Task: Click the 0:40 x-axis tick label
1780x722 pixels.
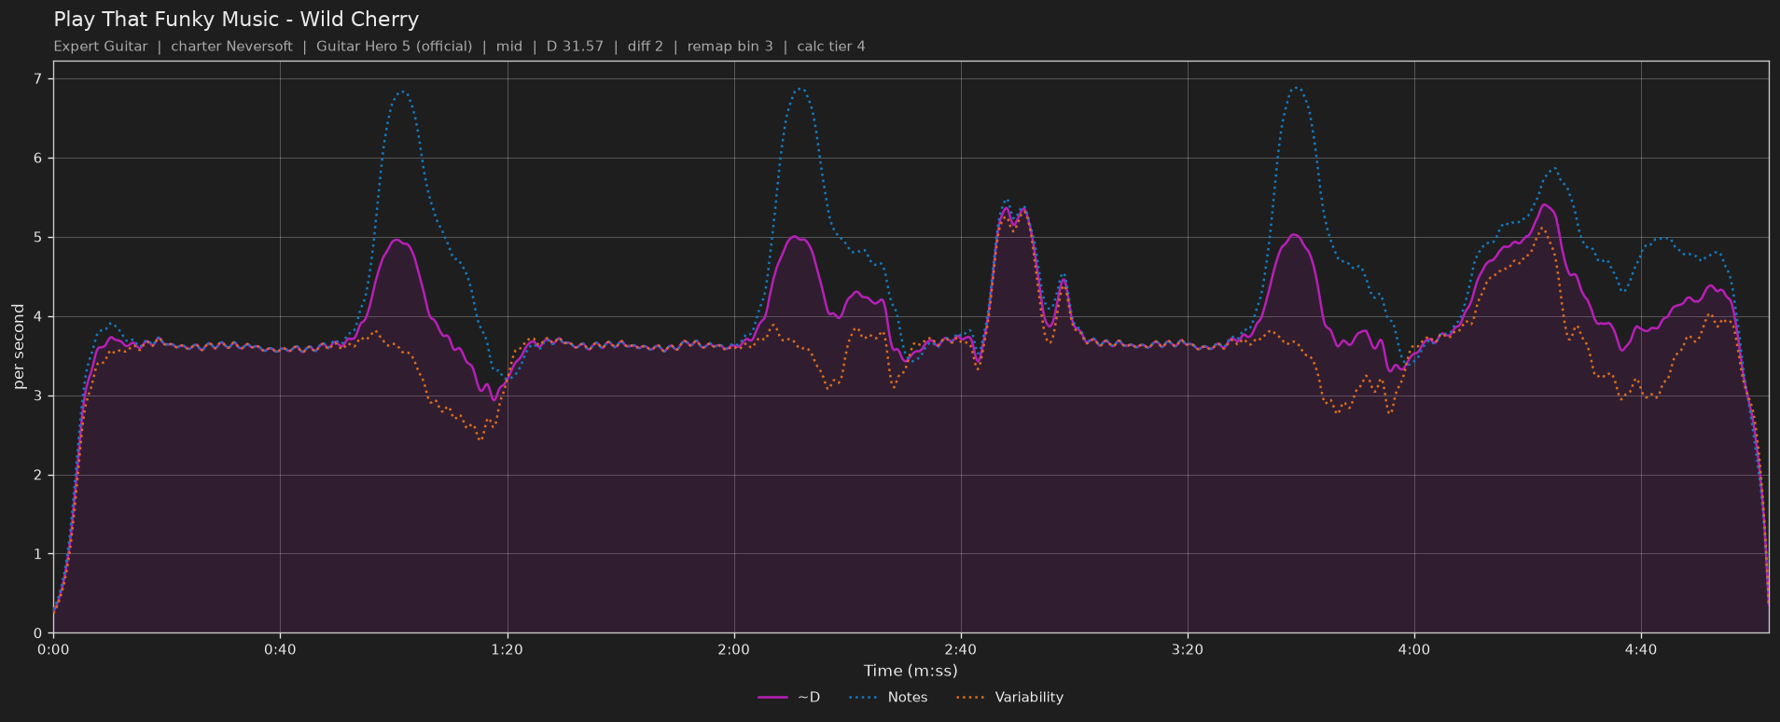Action: click(280, 649)
